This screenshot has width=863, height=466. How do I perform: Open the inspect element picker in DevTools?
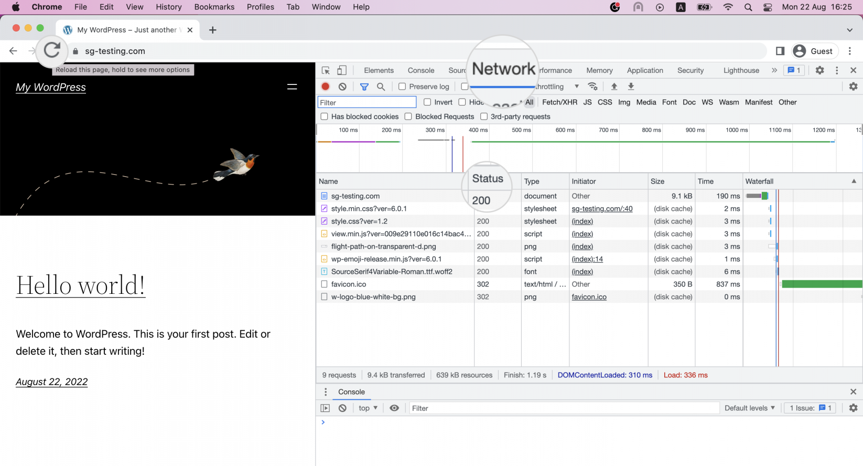pyautogui.click(x=326, y=70)
